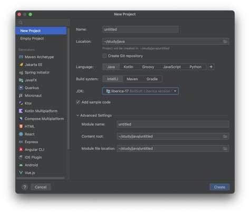
Task: Switch language to Kotlin
Action: [x=128, y=67]
